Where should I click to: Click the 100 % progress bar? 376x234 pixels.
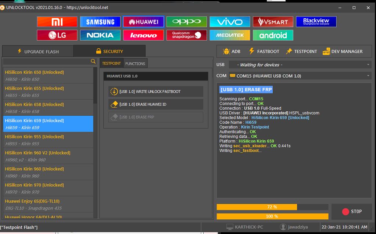click(x=272, y=216)
